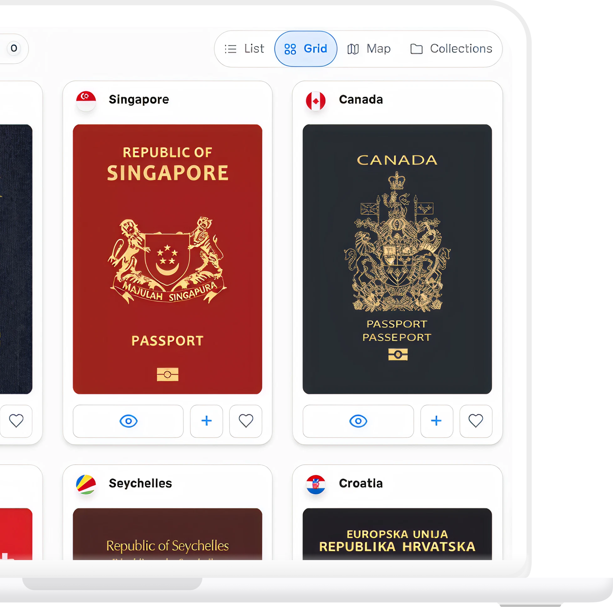Open the Croatia passport cover thumbnail
The height and width of the screenshot is (607, 613).
[x=397, y=534]
